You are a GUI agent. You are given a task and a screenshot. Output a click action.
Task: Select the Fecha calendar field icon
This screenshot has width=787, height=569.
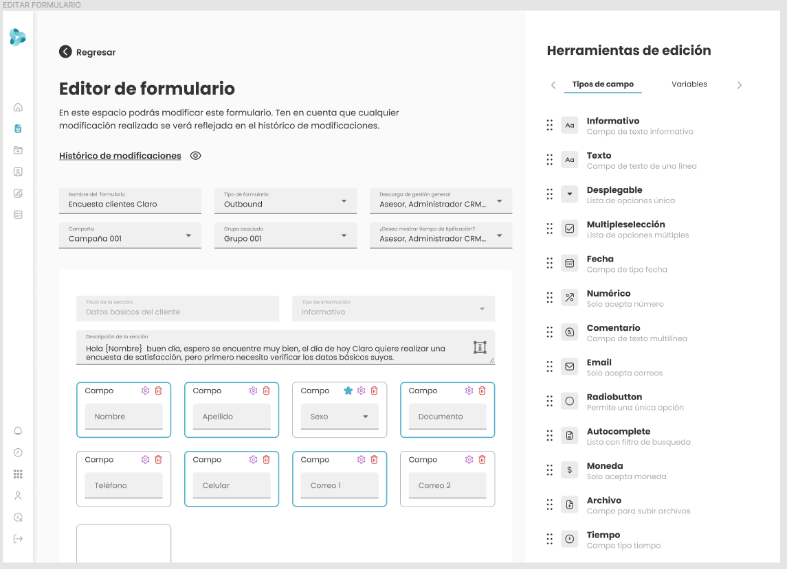[570, 263]
